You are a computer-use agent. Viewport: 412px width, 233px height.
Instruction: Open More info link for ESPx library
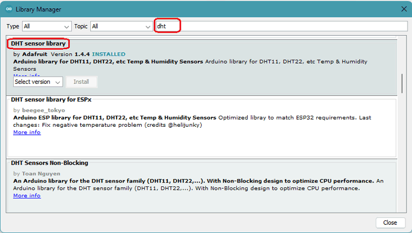(27, 132)
